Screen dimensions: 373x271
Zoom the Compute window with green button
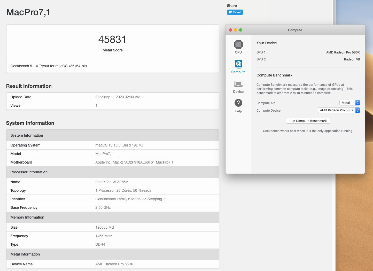coord(241,30)
